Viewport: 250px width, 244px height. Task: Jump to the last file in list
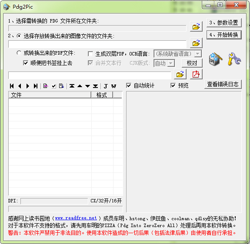point(36,86)
